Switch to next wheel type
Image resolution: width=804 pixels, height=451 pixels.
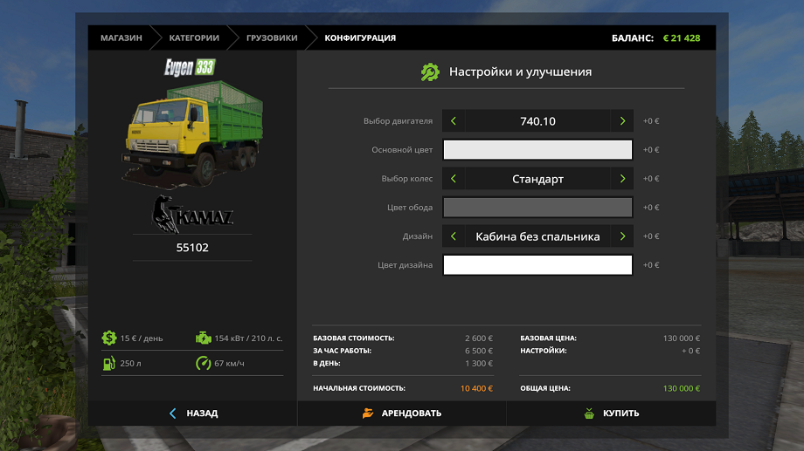[622, 179]
